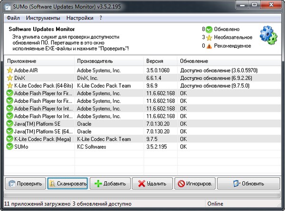Click the green check icon beside SUMo
Screen dimensions: 285x211
tap(9, 146)
